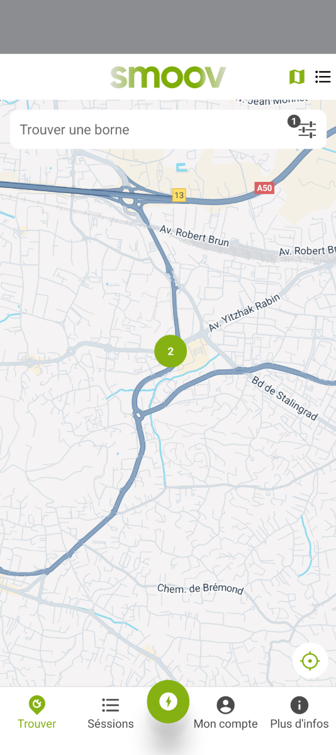
Task: Tap the exit 13 road sign
Action: pyautogui.click(x=179, y=195)
